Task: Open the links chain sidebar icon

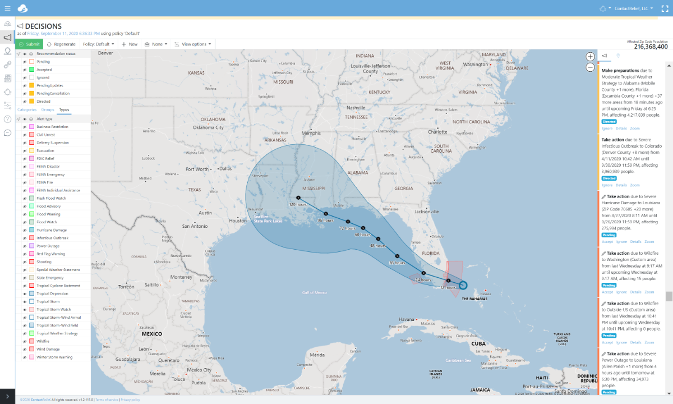Action: click(x=7, y=65)
